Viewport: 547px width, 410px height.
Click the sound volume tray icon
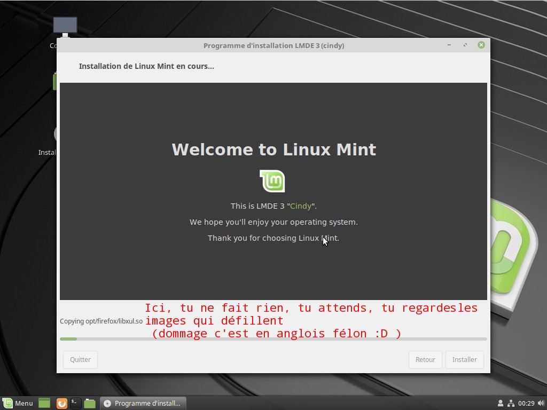pos(540,403)
